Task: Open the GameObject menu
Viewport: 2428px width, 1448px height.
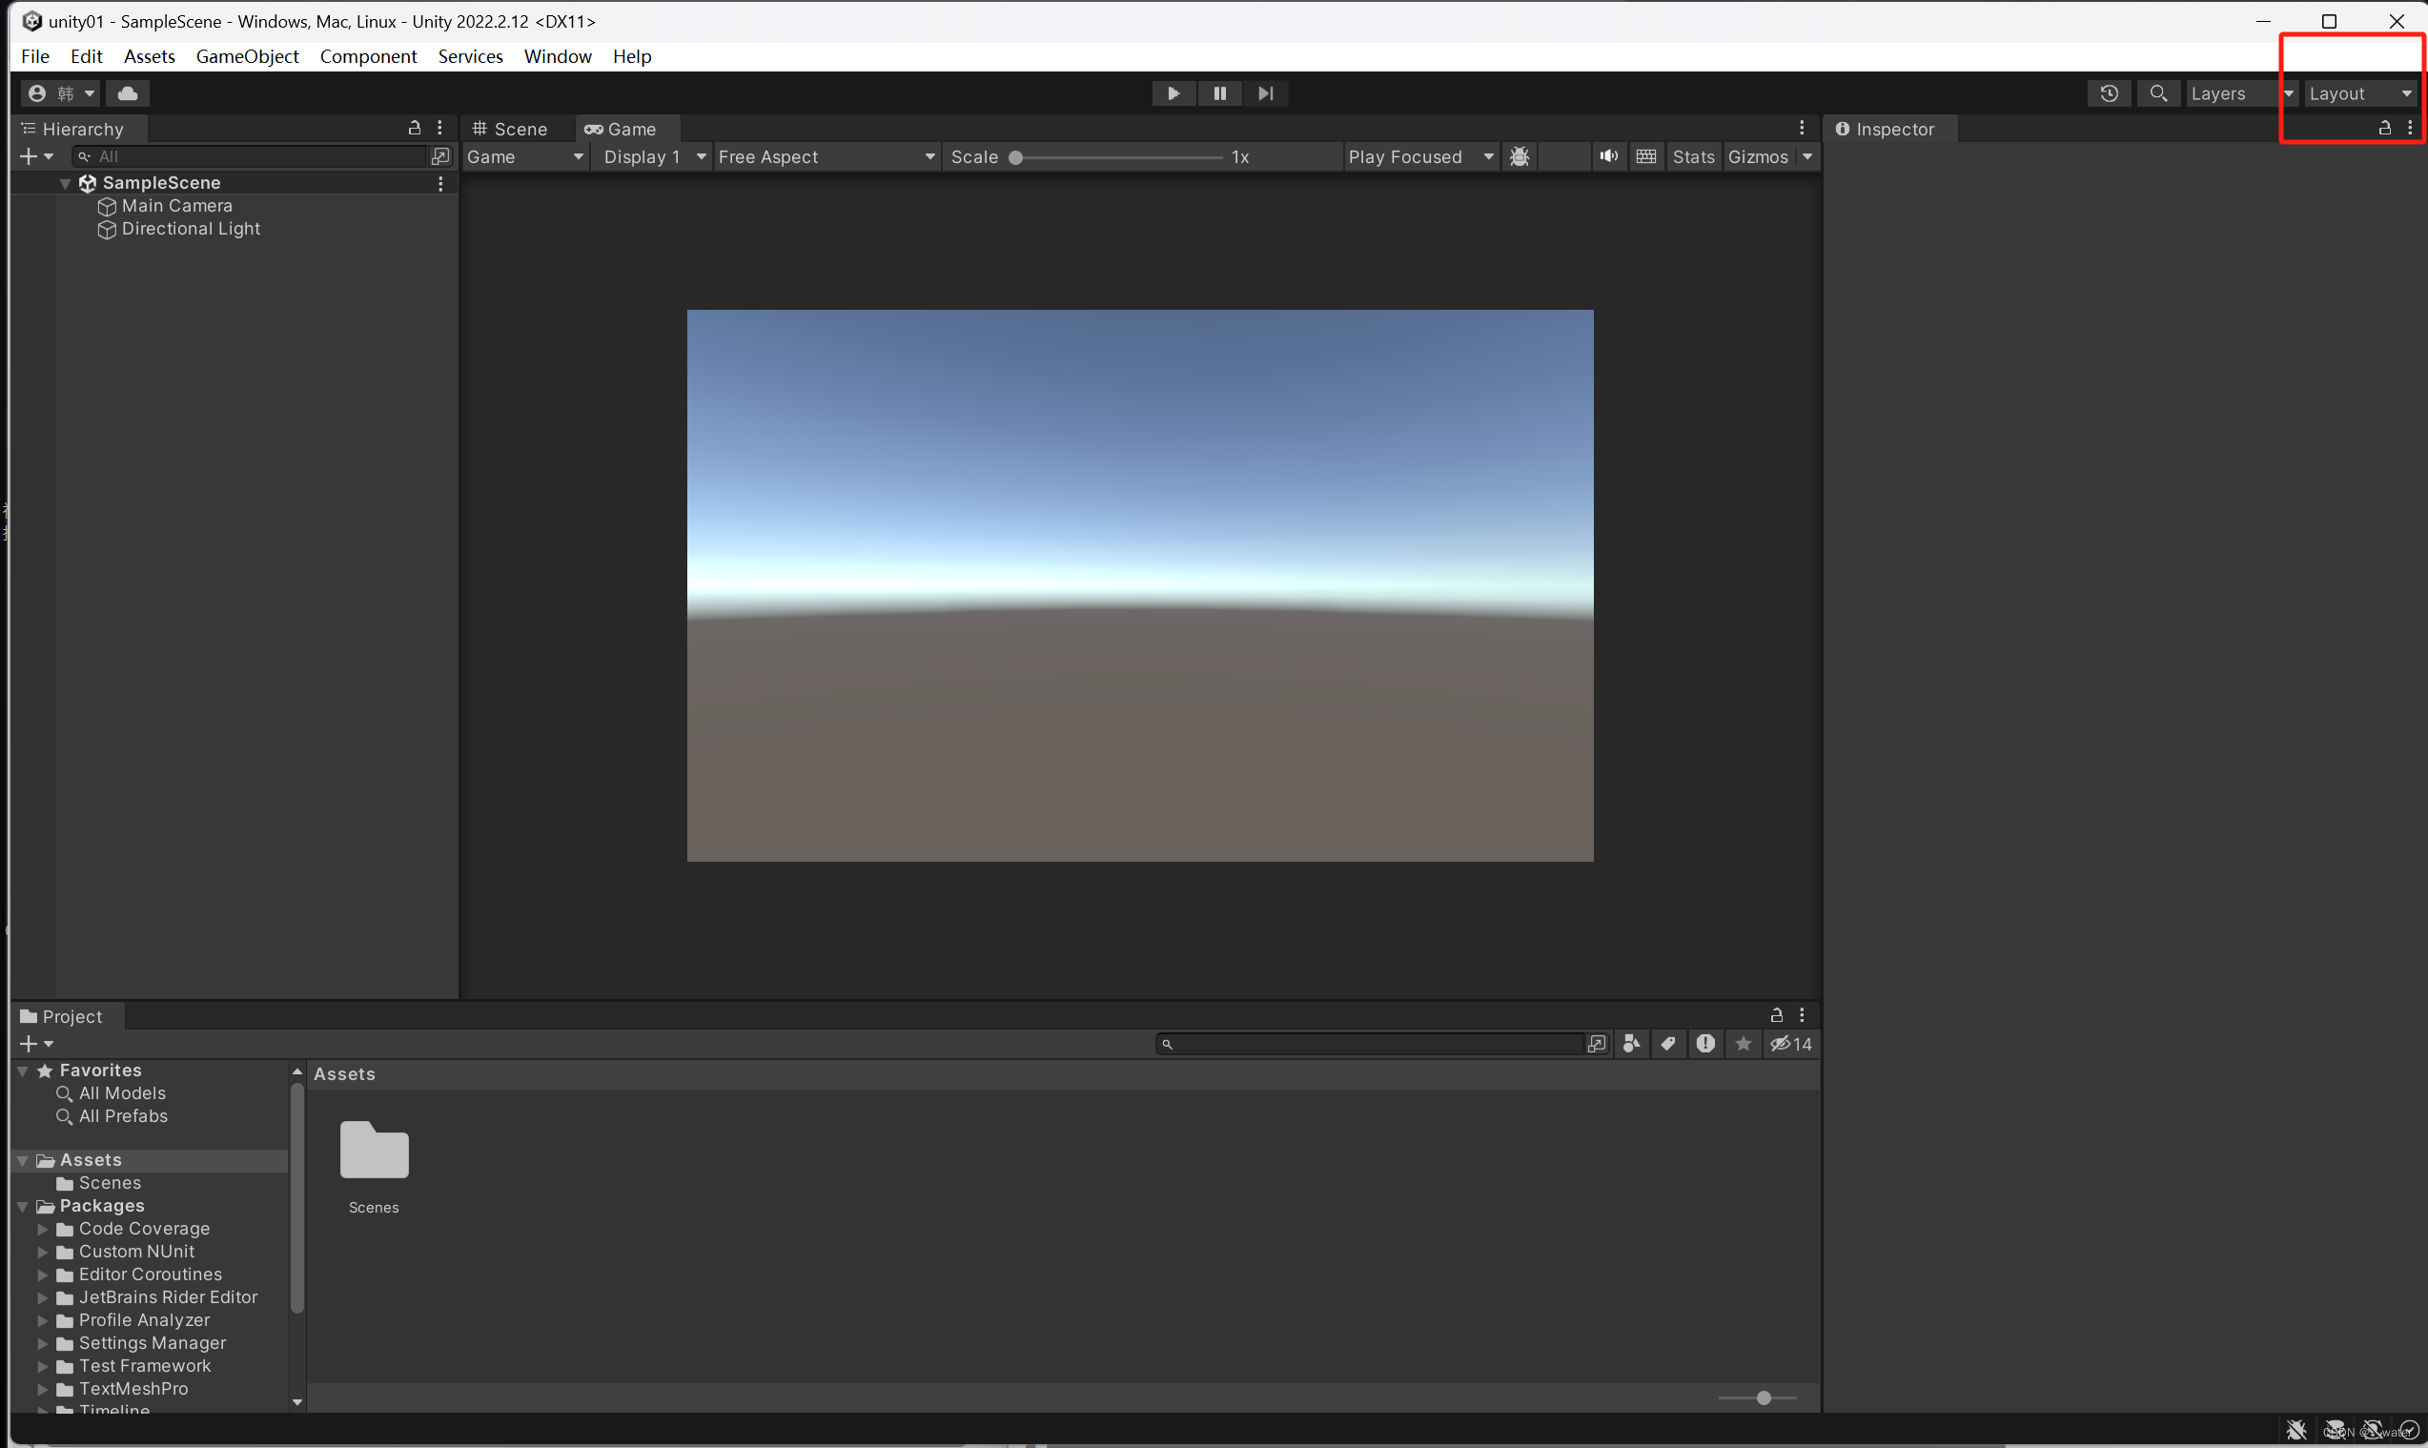Action: click(247, 55)
